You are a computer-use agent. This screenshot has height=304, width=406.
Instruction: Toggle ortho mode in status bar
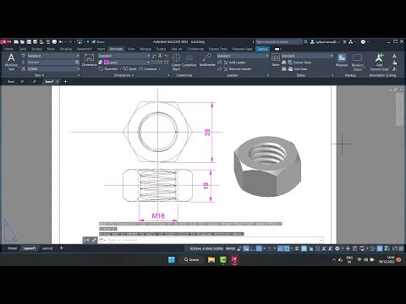click(x=253, y=248)
